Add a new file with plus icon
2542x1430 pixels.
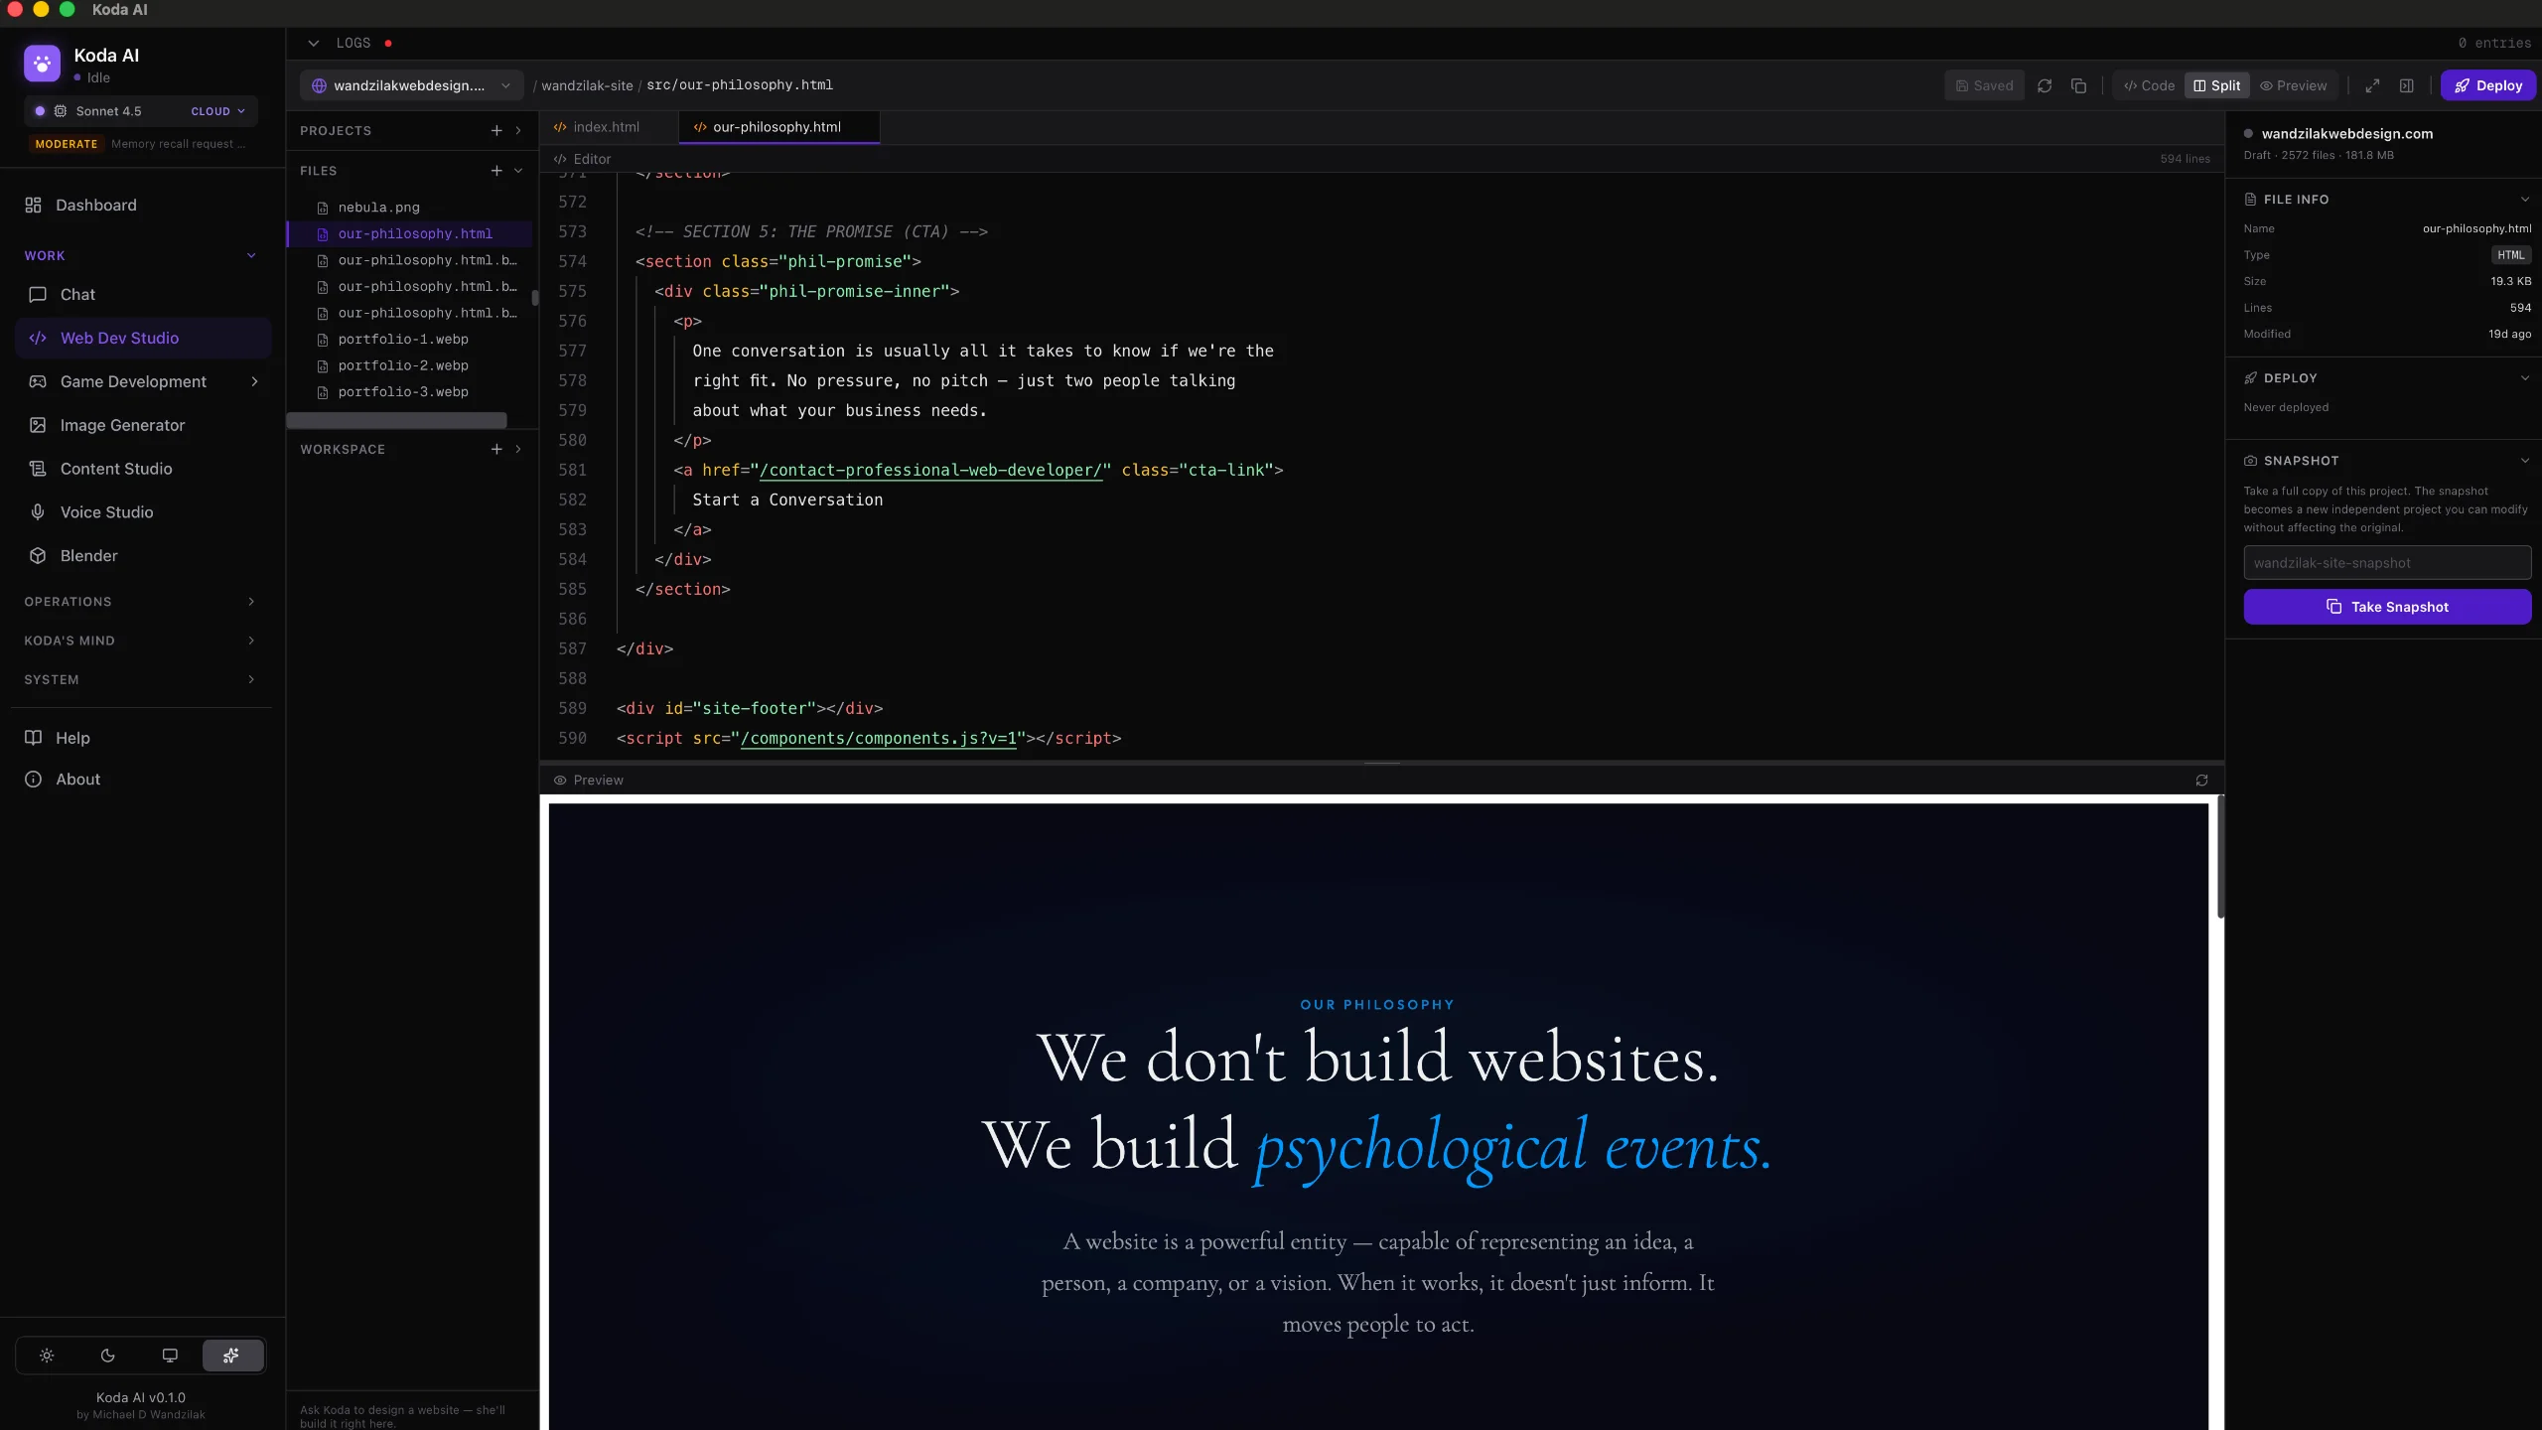pyautogui.click(x=496, y=171)
